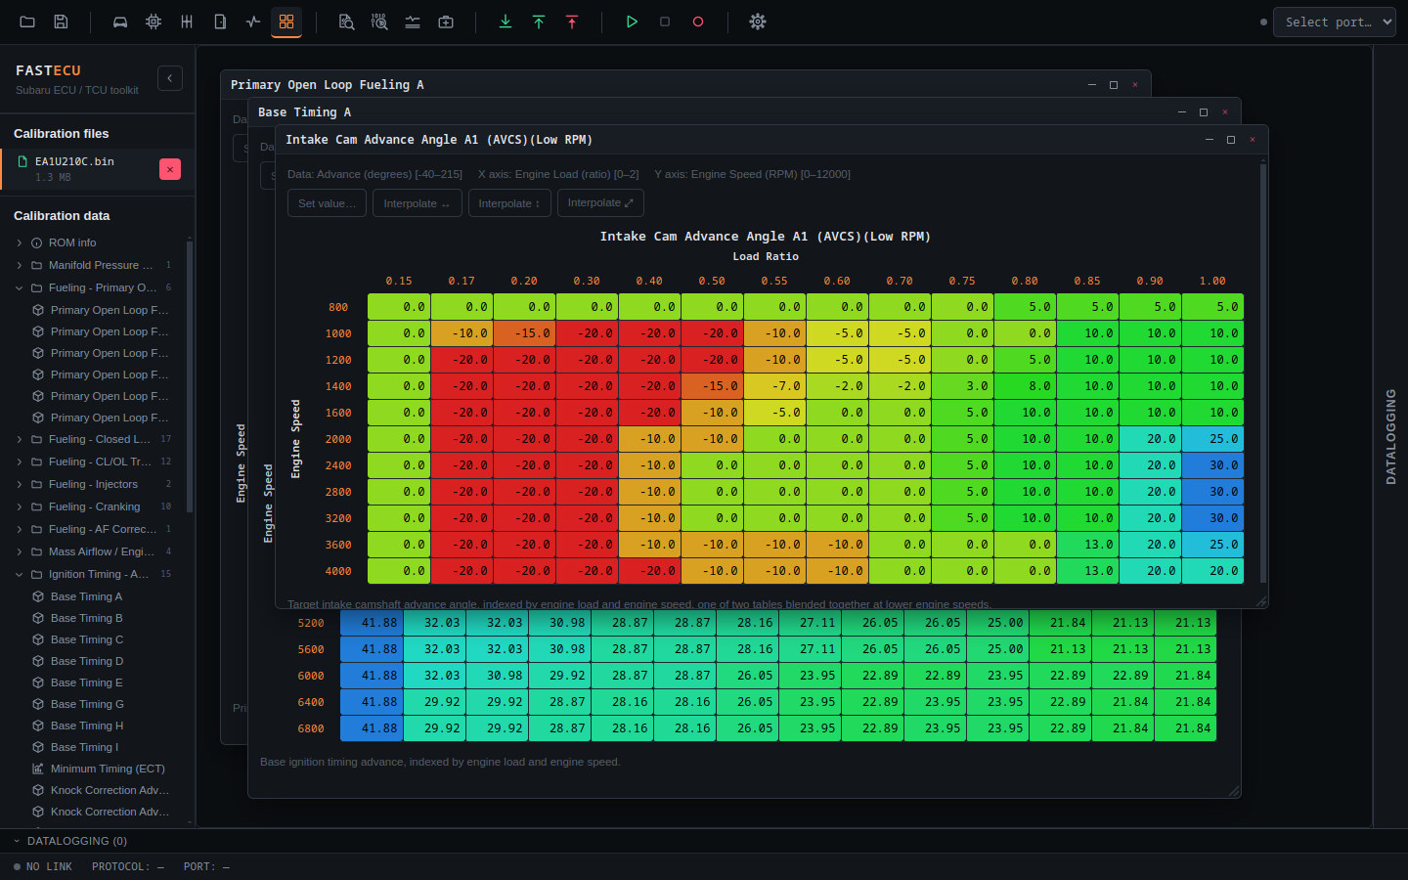Collapse the Ignition Timing group
Viewport: 1408px width, 880px height.
[x=20, y=574]
